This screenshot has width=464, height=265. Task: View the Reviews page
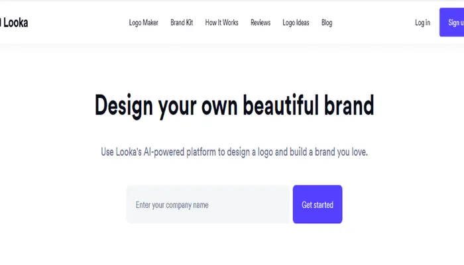261,23
